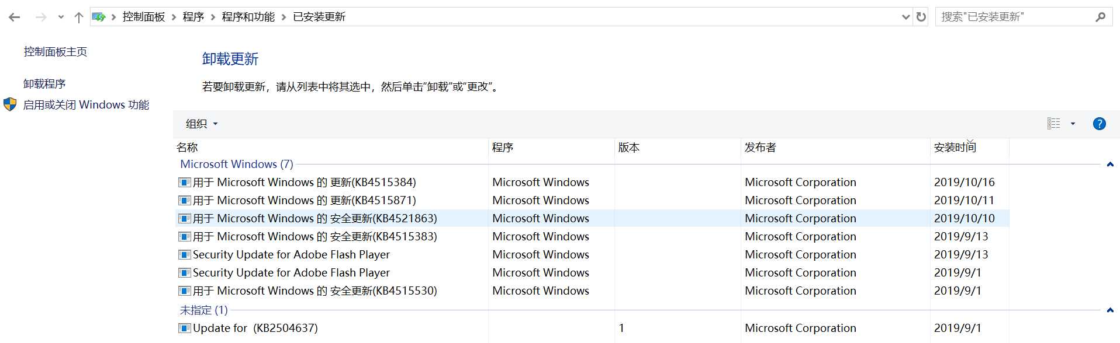The width and height of the screenshot is (1120, 343).
Task: Navigate to 控制面板 breadcrumb
Action: (x=144, y=17)
